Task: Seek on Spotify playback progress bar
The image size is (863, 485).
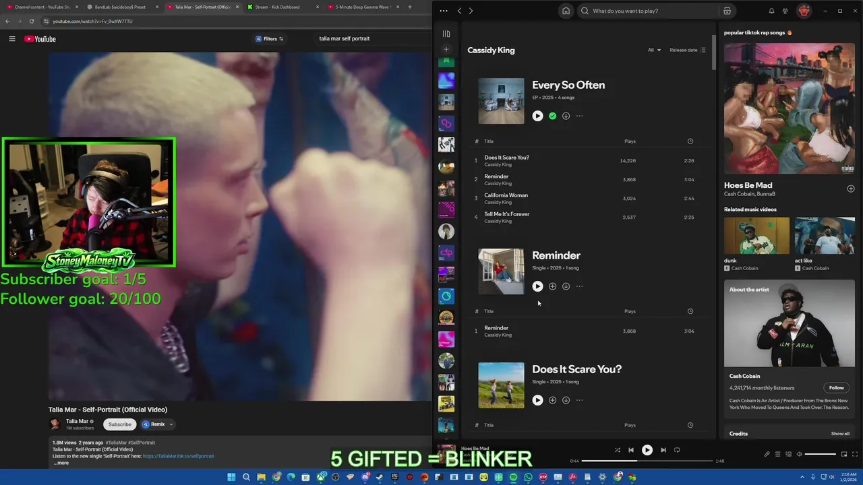Action: (647, 461)
